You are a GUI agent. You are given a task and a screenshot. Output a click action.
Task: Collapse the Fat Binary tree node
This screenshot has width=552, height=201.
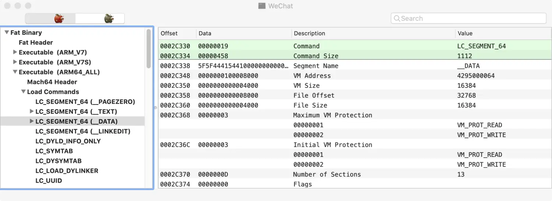pyautogui.click(x=7, y=33)
